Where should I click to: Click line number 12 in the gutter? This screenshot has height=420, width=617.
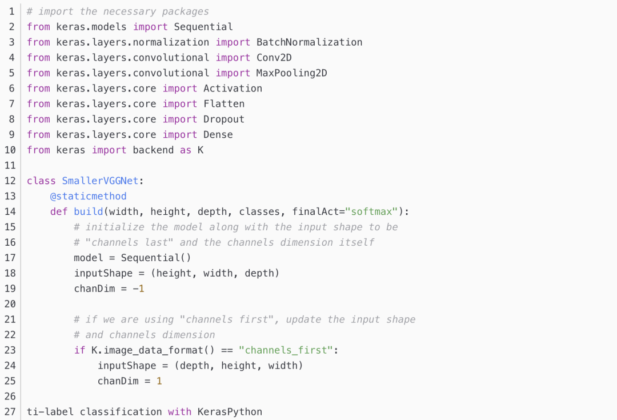tap(10, 181)
